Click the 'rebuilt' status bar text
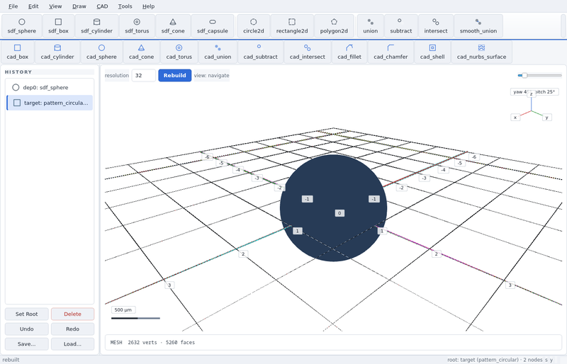The image size is (567, 364). (11, 360)
